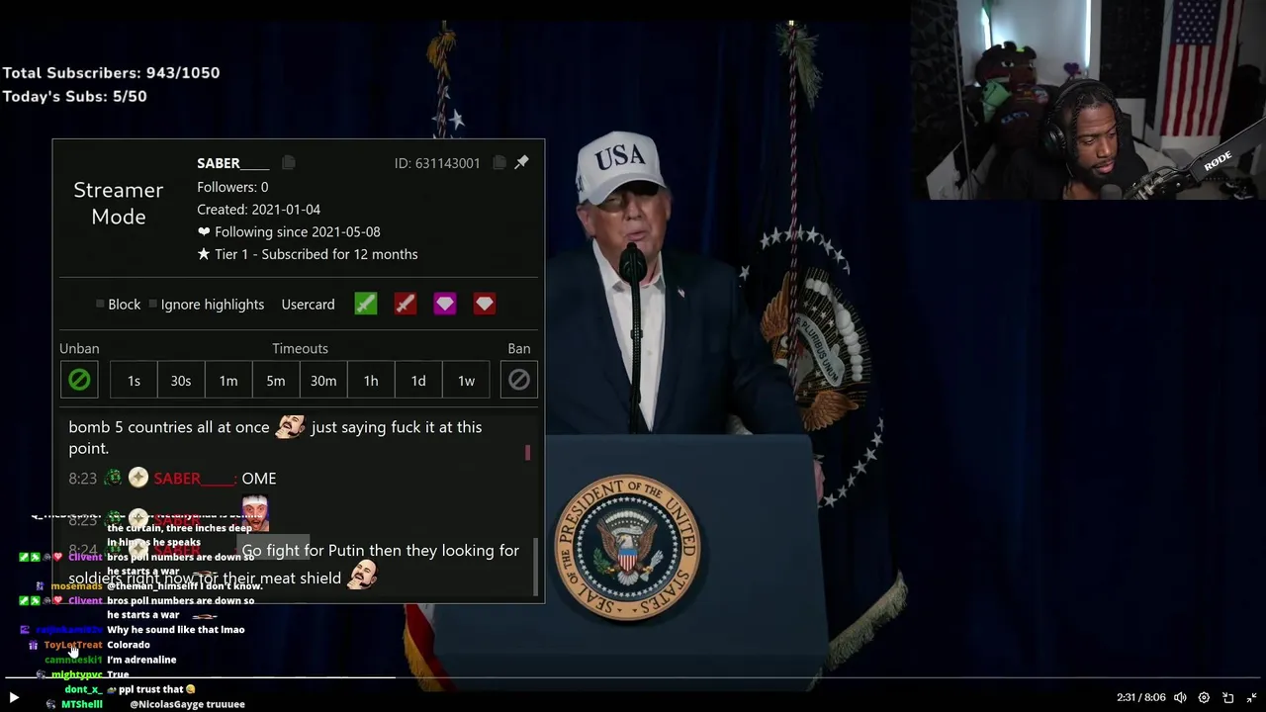Click the SABER username in OME message
Viewport: 1266px width, 712px height.
[195, 479]
